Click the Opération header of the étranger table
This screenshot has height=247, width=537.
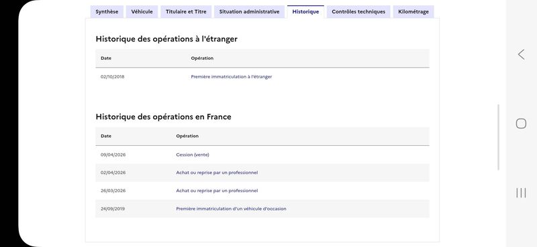click(x=202, y=58)
